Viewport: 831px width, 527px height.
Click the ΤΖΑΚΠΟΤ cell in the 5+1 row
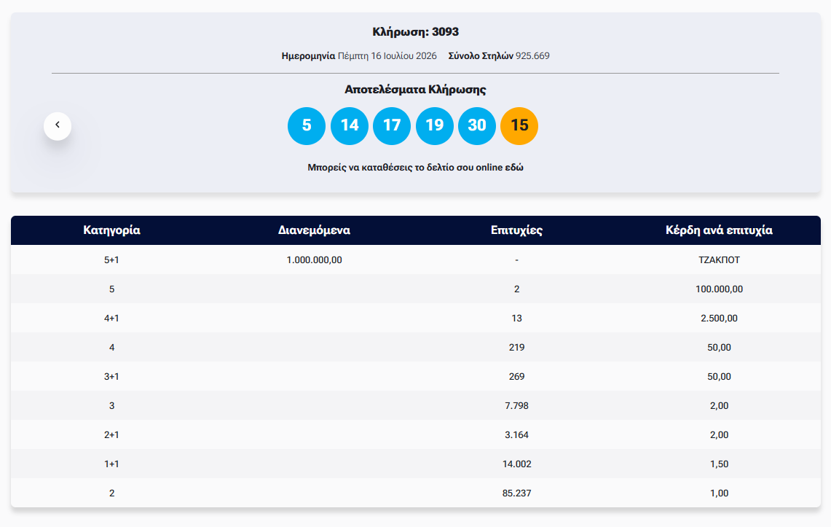click(x=719, y=259)
